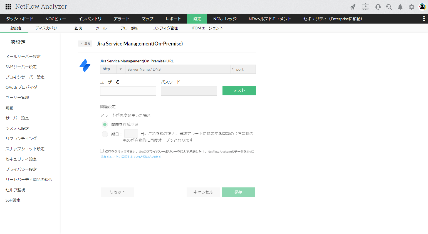Open the gear settings icon
This screenshot has height=234, width=428.
tap(412, 7)
